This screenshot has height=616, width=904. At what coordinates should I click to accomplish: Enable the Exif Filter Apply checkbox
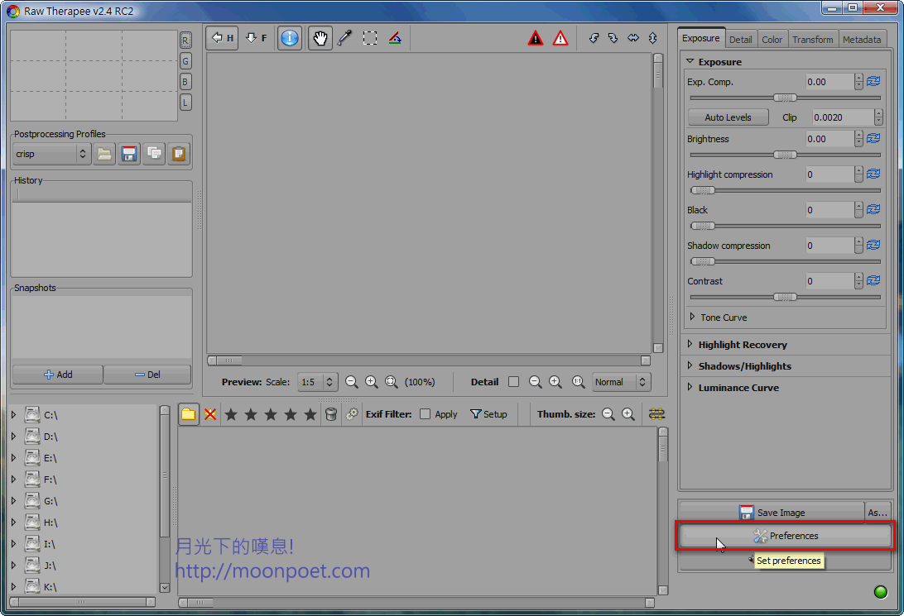426,414
